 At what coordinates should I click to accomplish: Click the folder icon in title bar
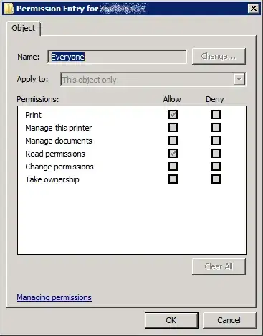point(9,9)
